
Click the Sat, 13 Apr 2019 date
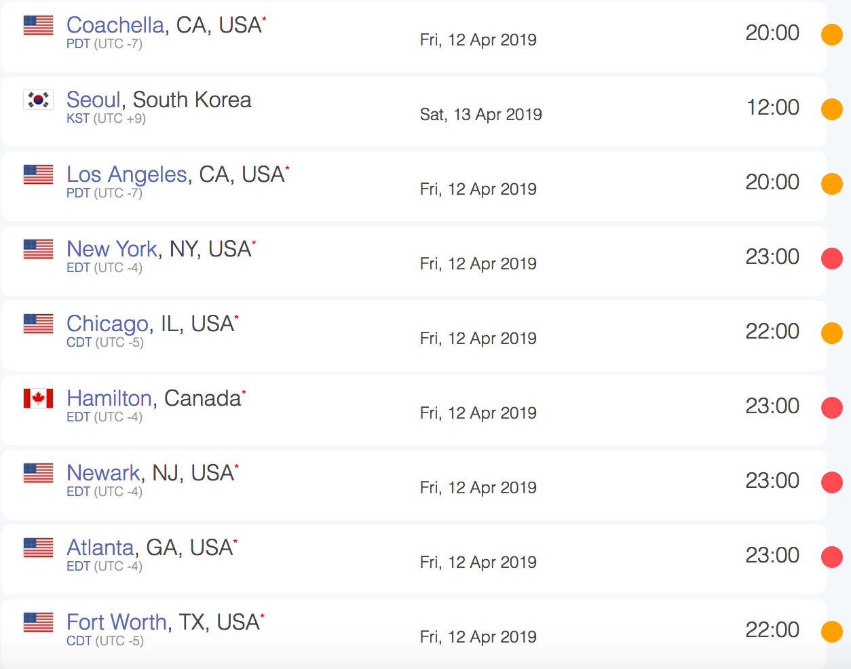tap(480, 114)
